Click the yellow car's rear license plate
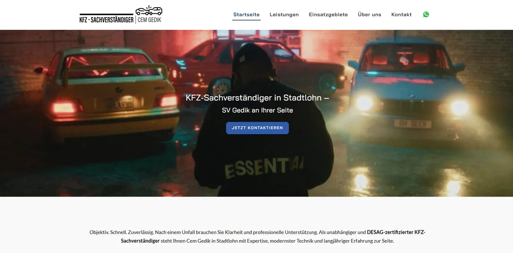The width and height of the screenshot is (513, 253). pos(119,103)
